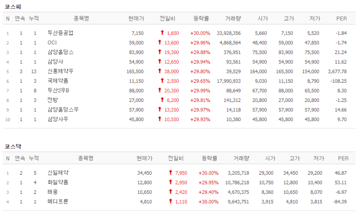Select 삼양사우 volume 10,380
This screenshot has width=356, height=213.
(x=233, y=119)
